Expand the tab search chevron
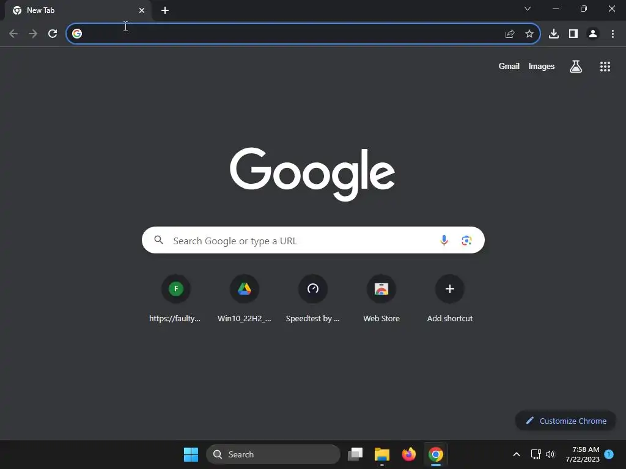The width and height of the screenshot is (626, 469). (528, 9)
